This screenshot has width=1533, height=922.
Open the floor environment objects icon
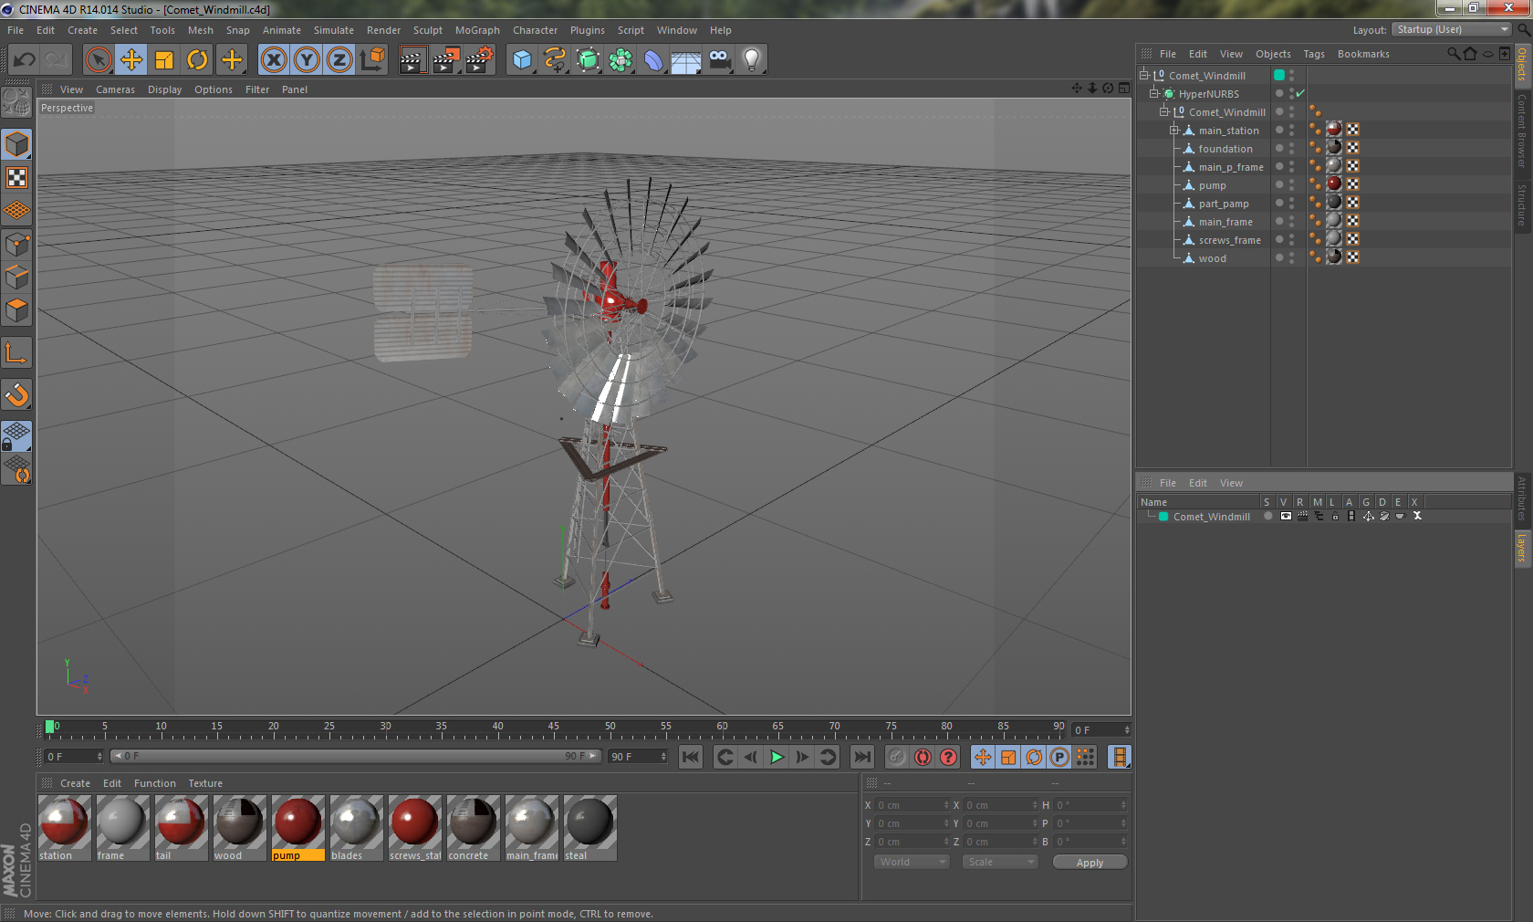pyautogui.click(x=686, y=60)
